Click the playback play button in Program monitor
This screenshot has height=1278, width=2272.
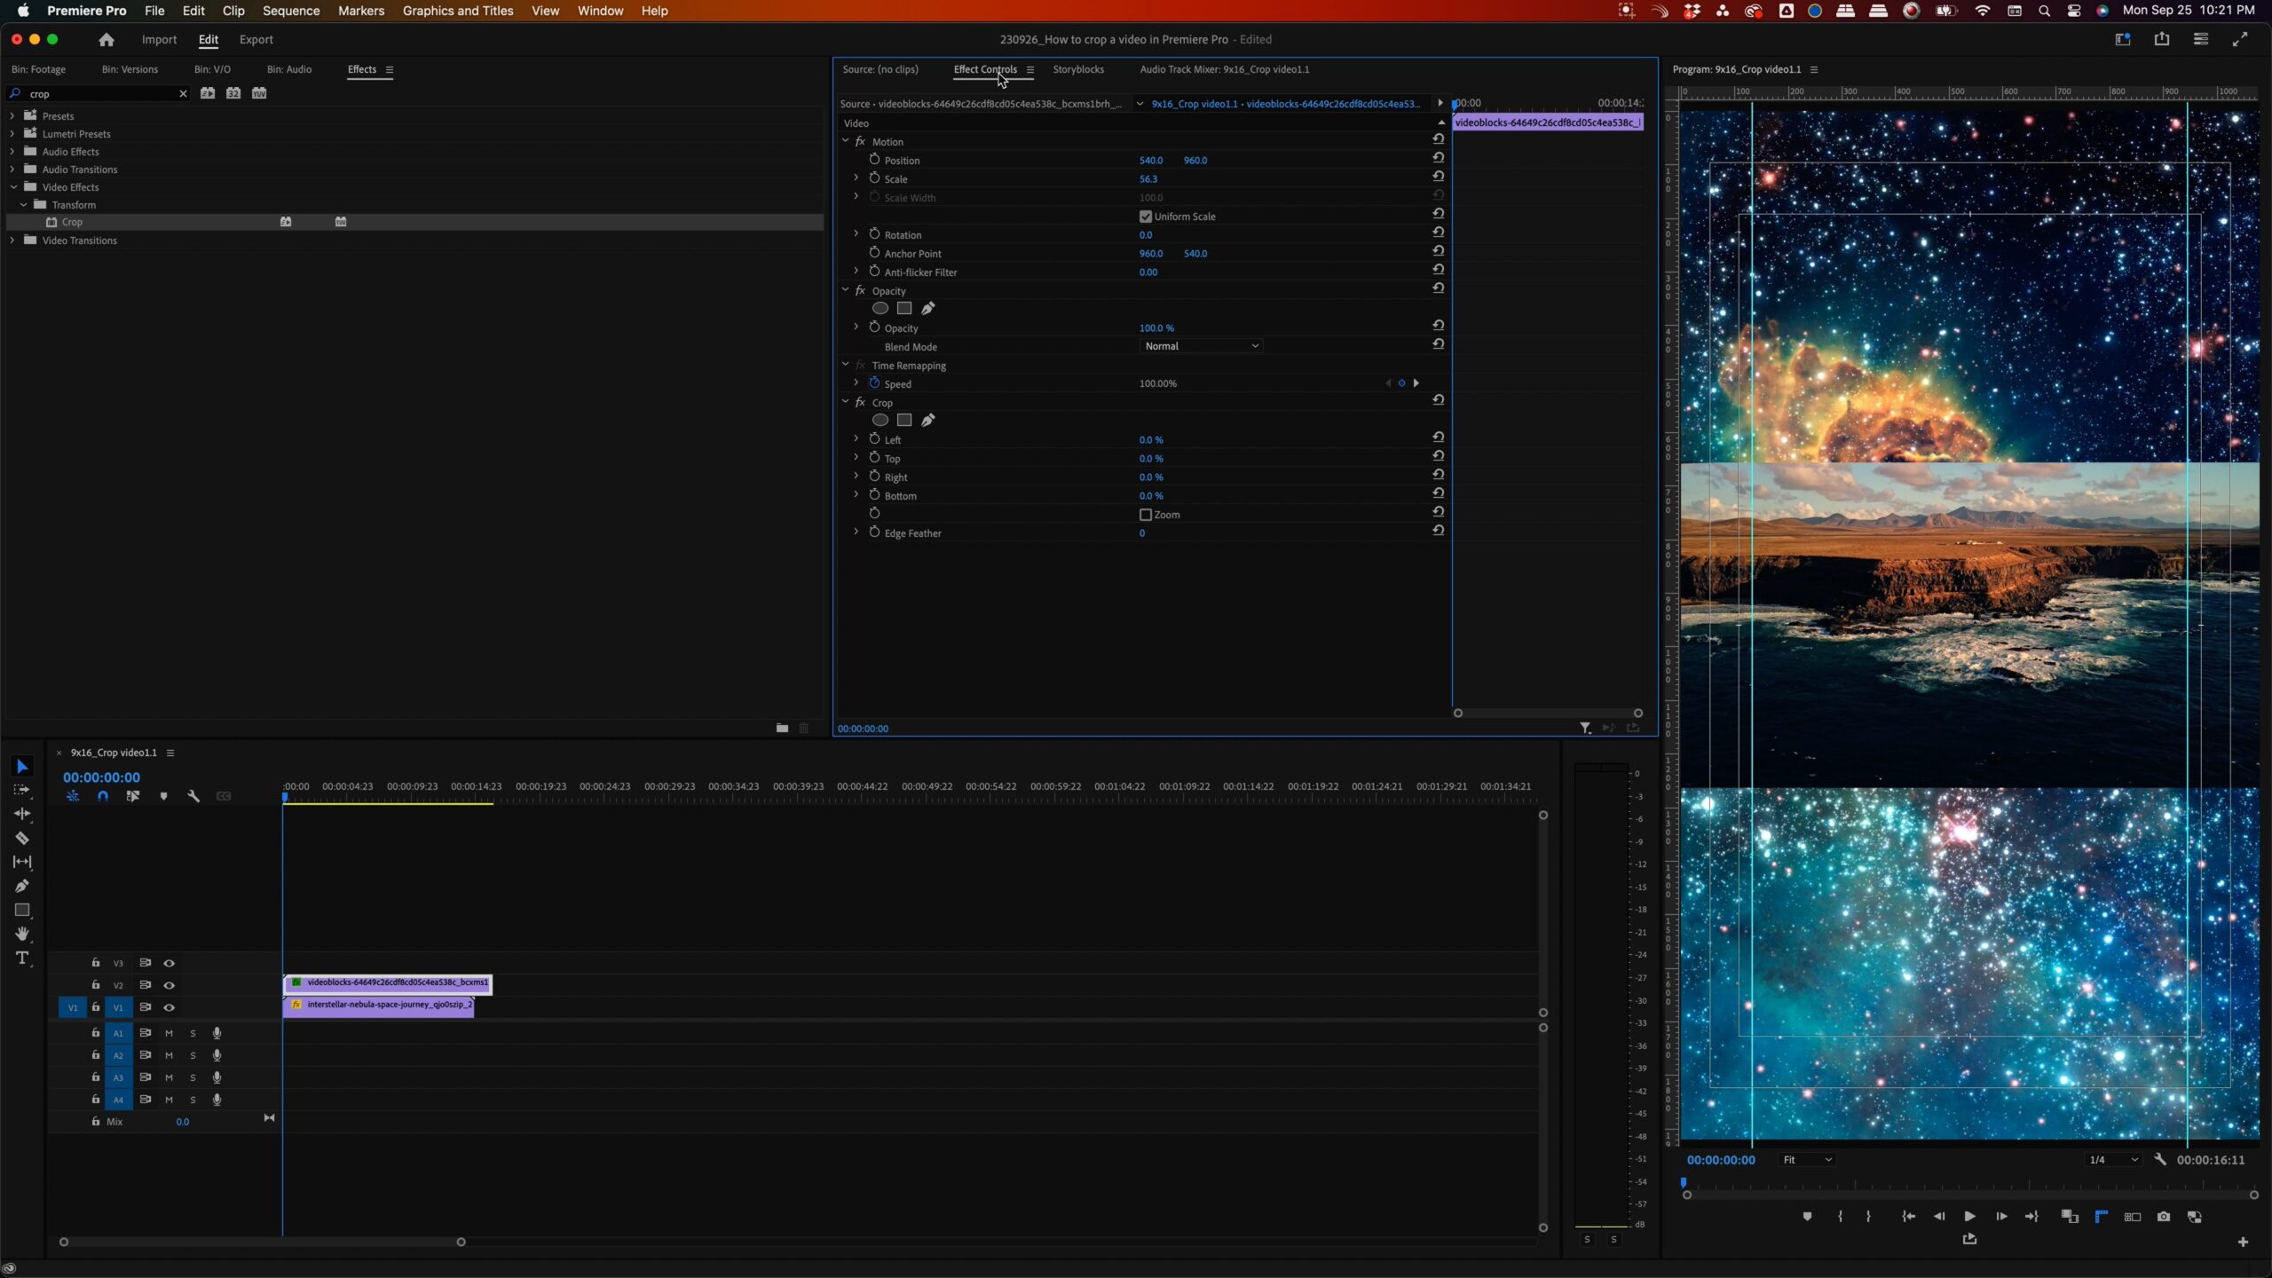click(1969, 1216)
